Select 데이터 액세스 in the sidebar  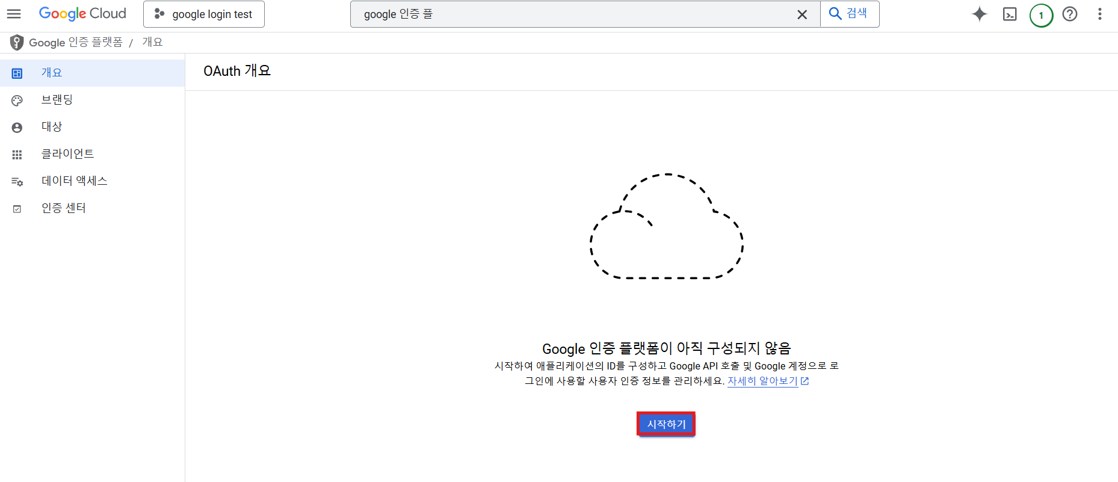click(92, 181)
